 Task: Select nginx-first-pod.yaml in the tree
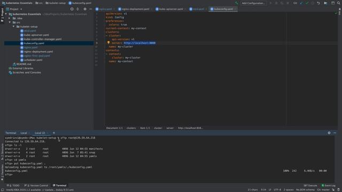pos(37,55)
